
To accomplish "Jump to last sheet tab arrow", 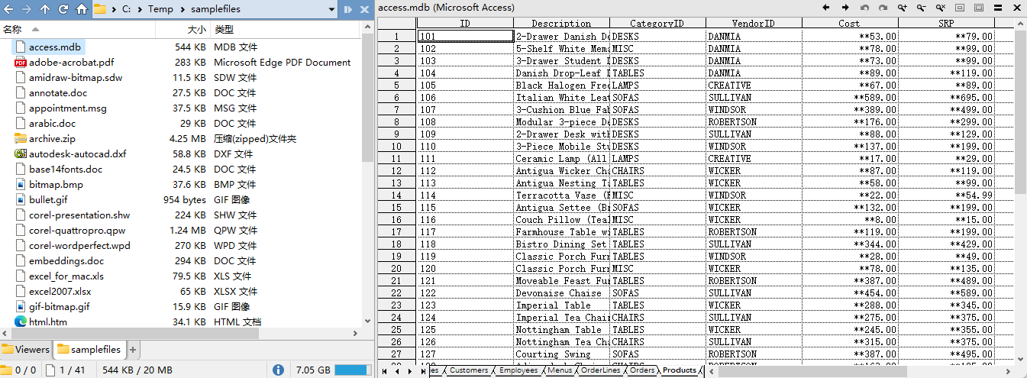I will 422,371.
